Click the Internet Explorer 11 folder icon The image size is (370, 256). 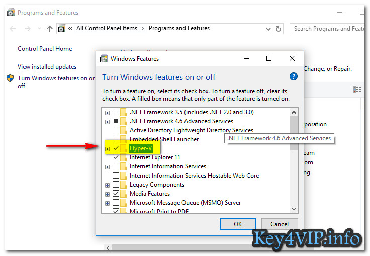tap(123, 157)
